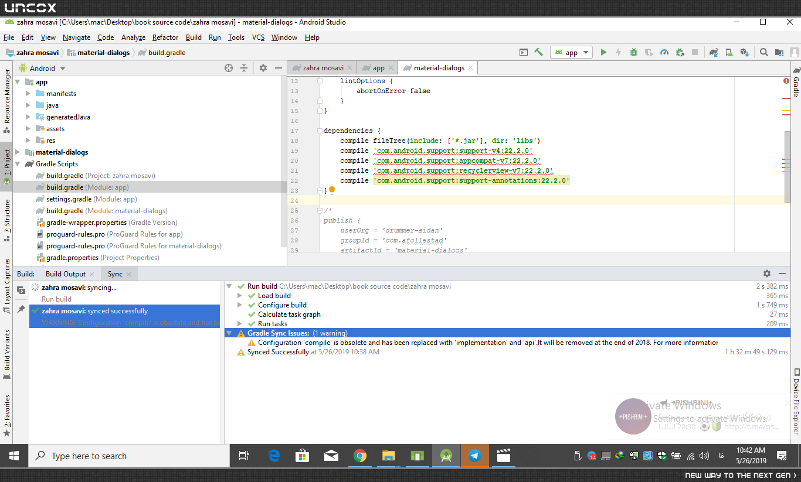The image size is (801, 482).
Task: Click the Windows Start button
Action: pyautogui.click(x=14, y=456)
